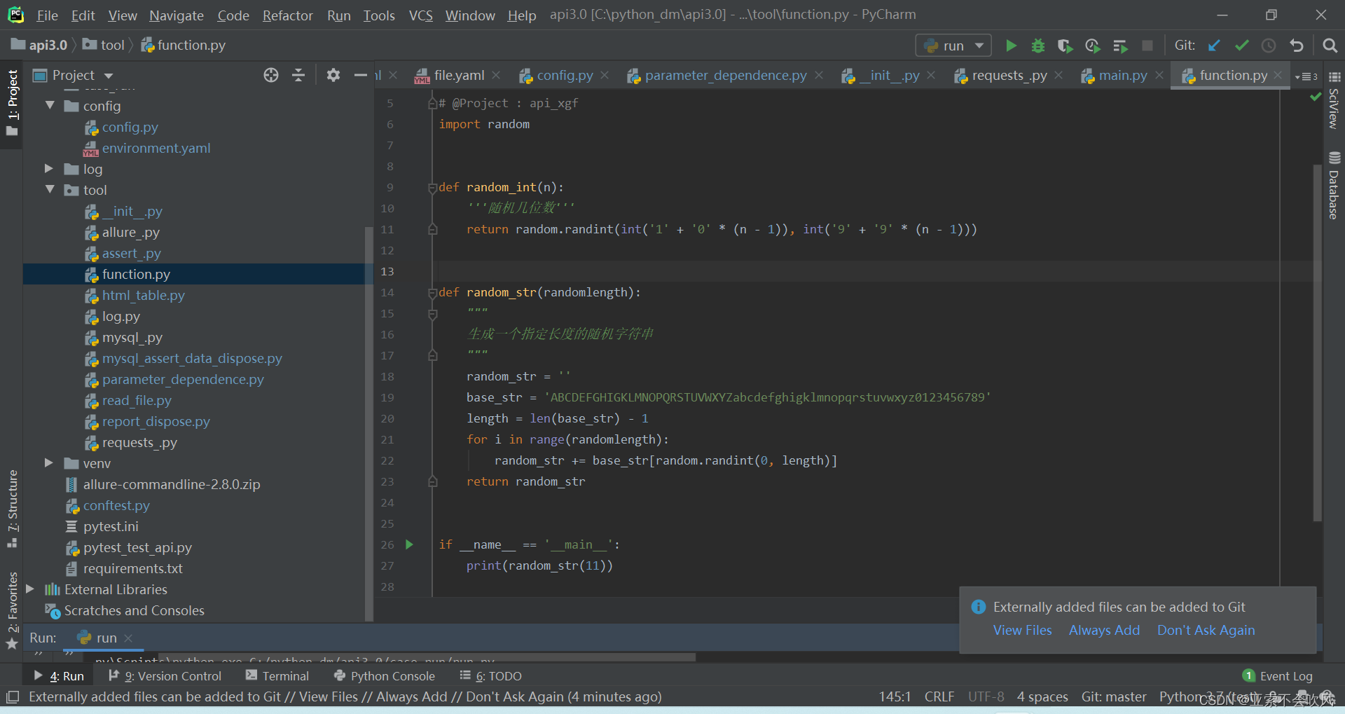
Task: Switch to requests_.py editor tab
Action: 1009,75
